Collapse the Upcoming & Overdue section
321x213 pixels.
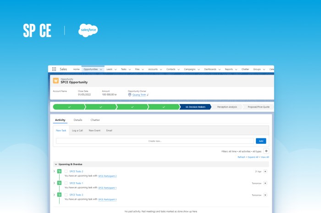click(x=56, y=164)
